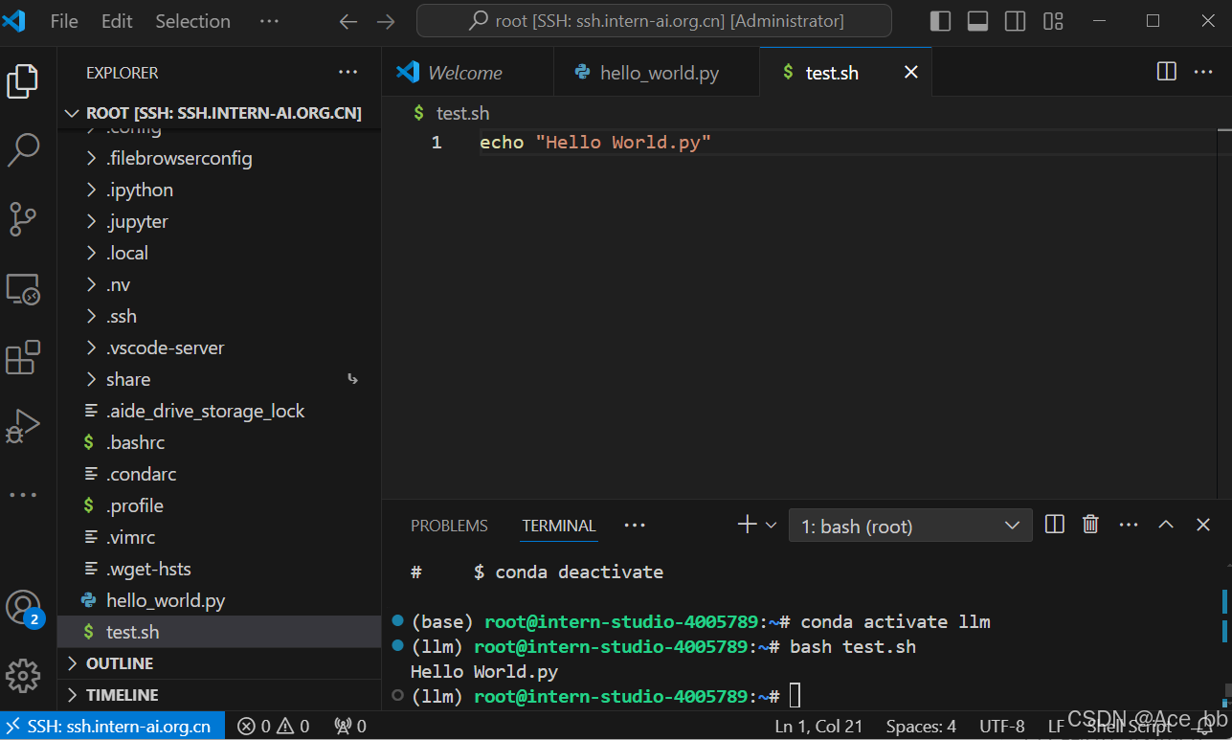Maximize the panel size chevron
The height and width of the screenshot is (740, 1232).
1166,525
